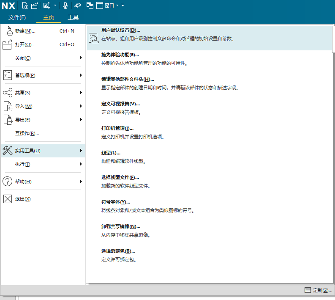This screenshot has height=300, width=335.
Task: Click the Exit (退出) X icon
Action: tap(8, 199)
